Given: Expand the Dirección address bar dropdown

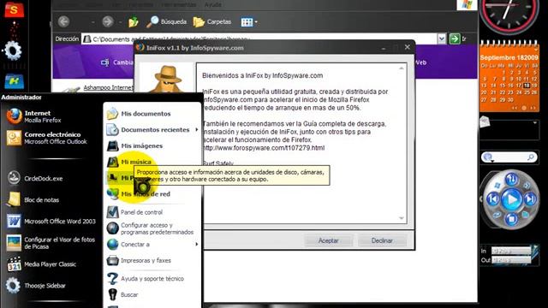Looking at the screenshot, I should pyautogui.click(x=442, y=38).
